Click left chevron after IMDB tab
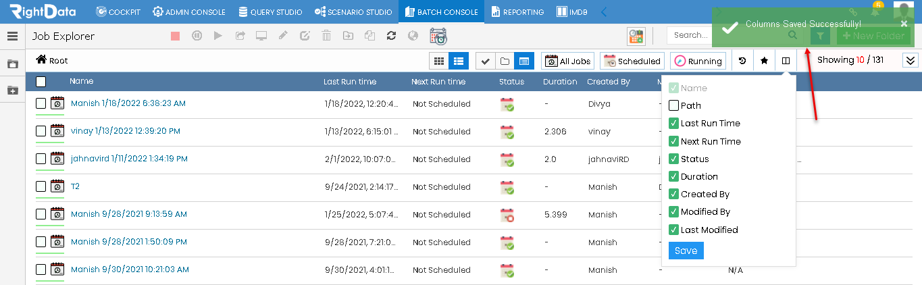This screenshot has width=922, height=285. (604, 11)
